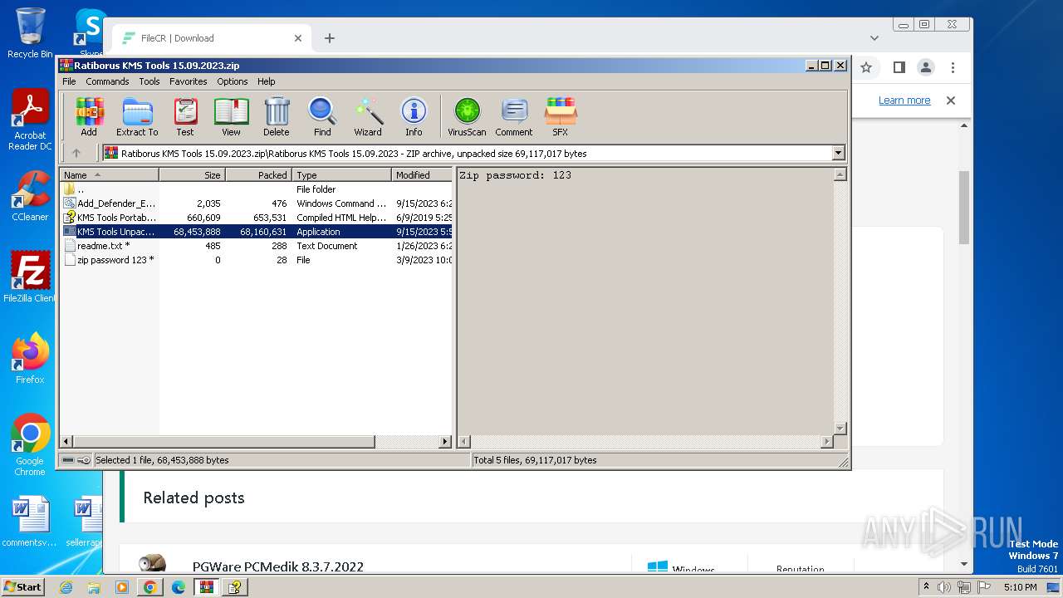
Task: Toggle Chrome side panel icon
Action: (899, 67)
